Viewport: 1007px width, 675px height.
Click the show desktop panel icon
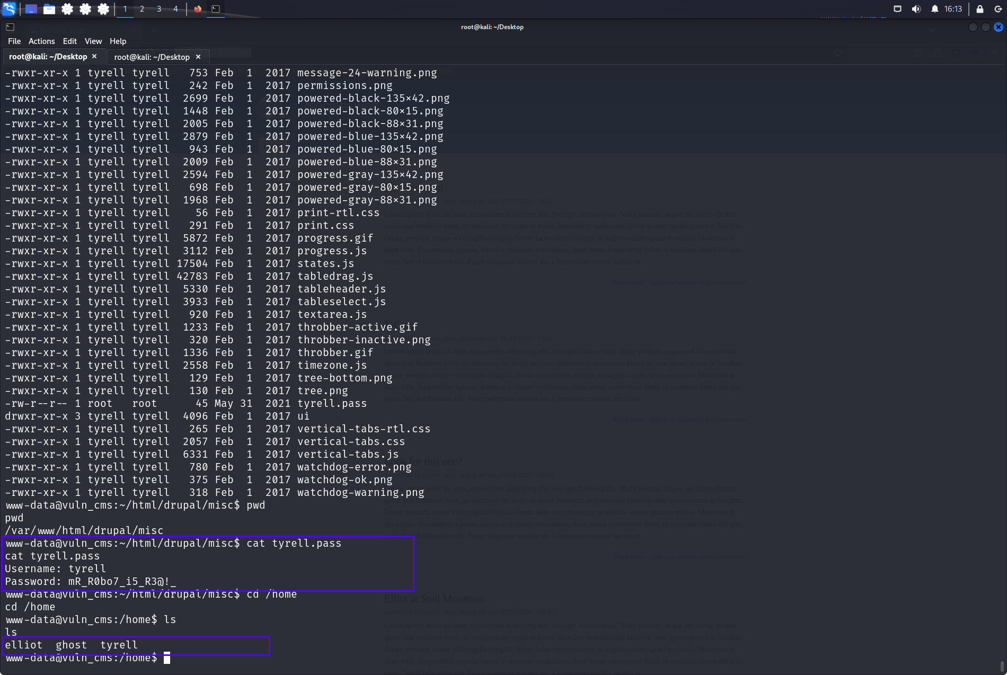tap(31, 9)
